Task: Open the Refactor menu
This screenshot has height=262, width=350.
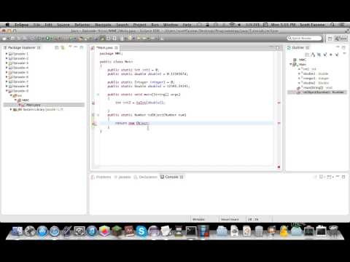Action: (82, 25)
